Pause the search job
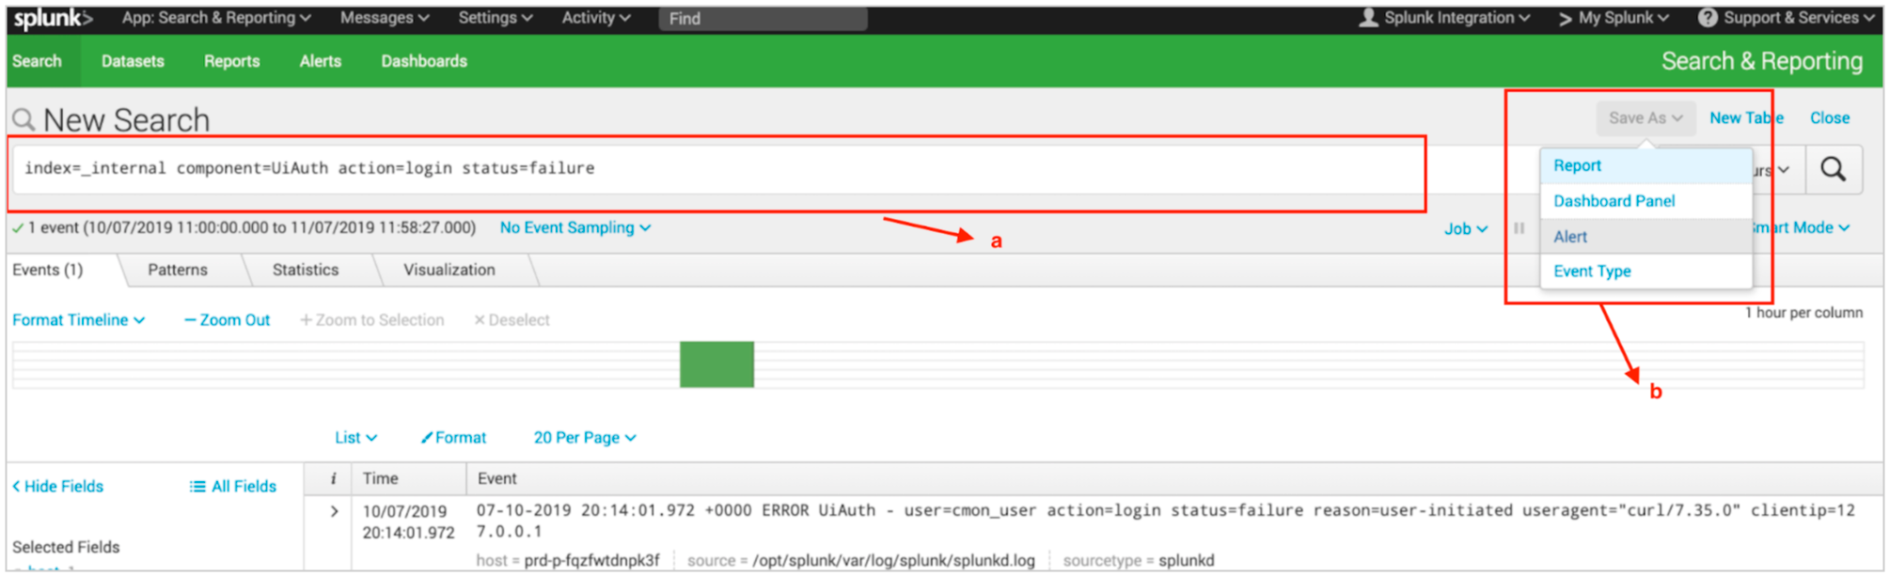The image size is (1889, 576). 1519,228
